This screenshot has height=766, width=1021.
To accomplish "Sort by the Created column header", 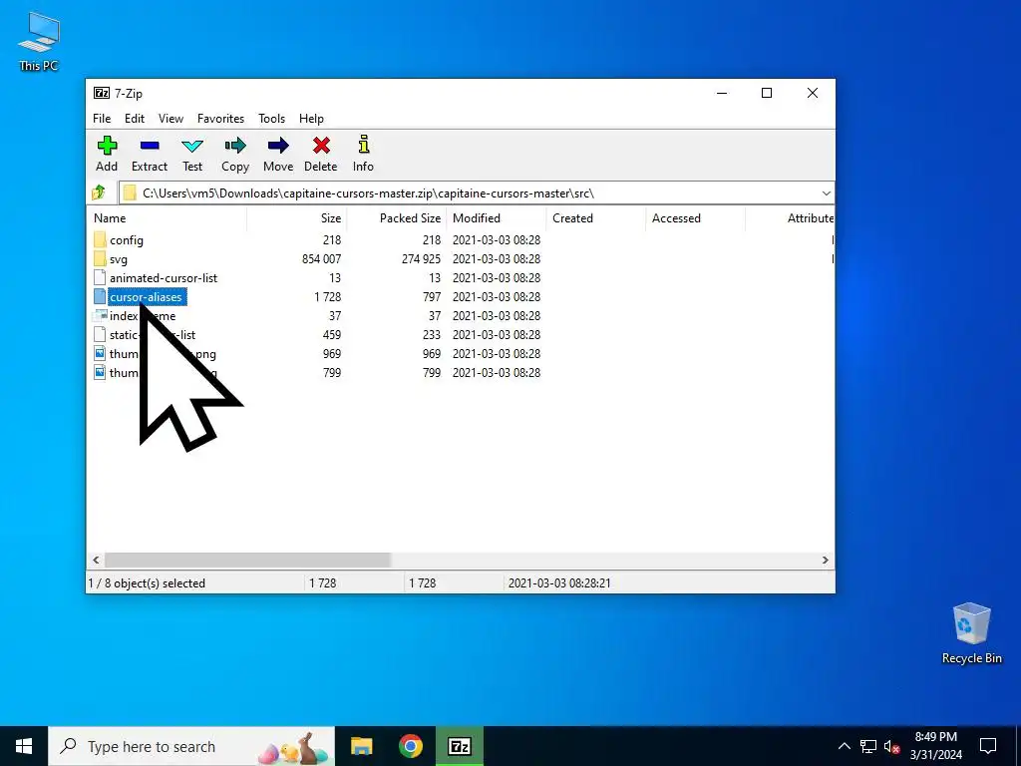I will [596, 218].
